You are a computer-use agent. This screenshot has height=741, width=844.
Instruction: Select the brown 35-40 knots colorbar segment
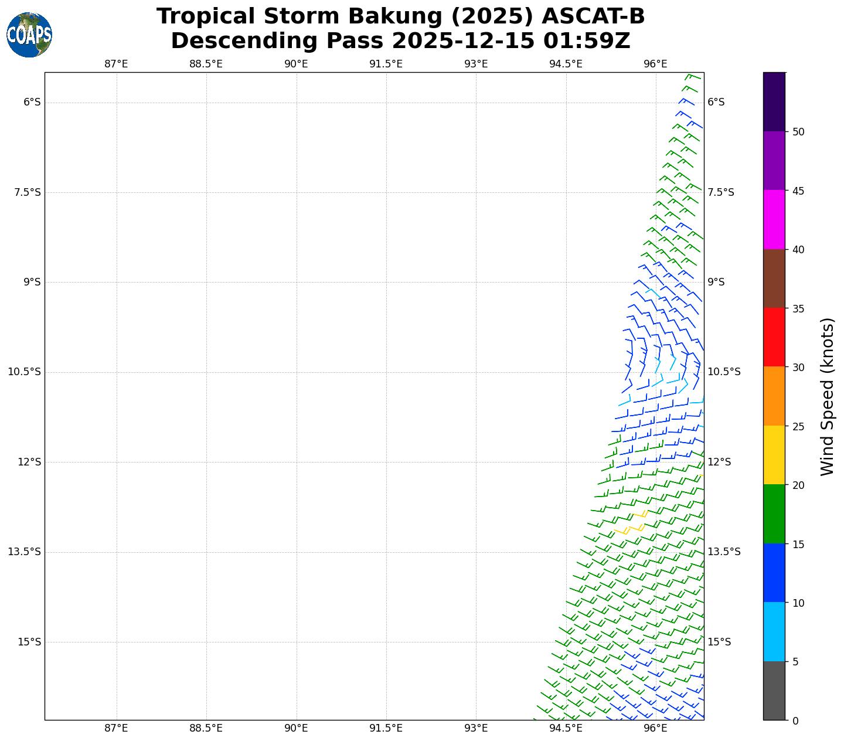click(774, 278)
